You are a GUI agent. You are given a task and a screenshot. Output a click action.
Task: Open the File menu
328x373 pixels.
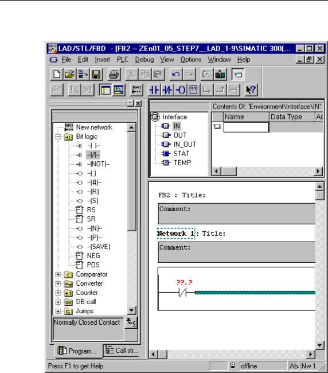[x=67, y=60]
